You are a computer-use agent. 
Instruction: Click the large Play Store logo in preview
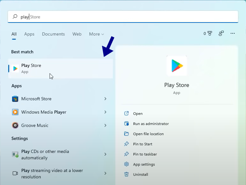click(x=177, y=66)
